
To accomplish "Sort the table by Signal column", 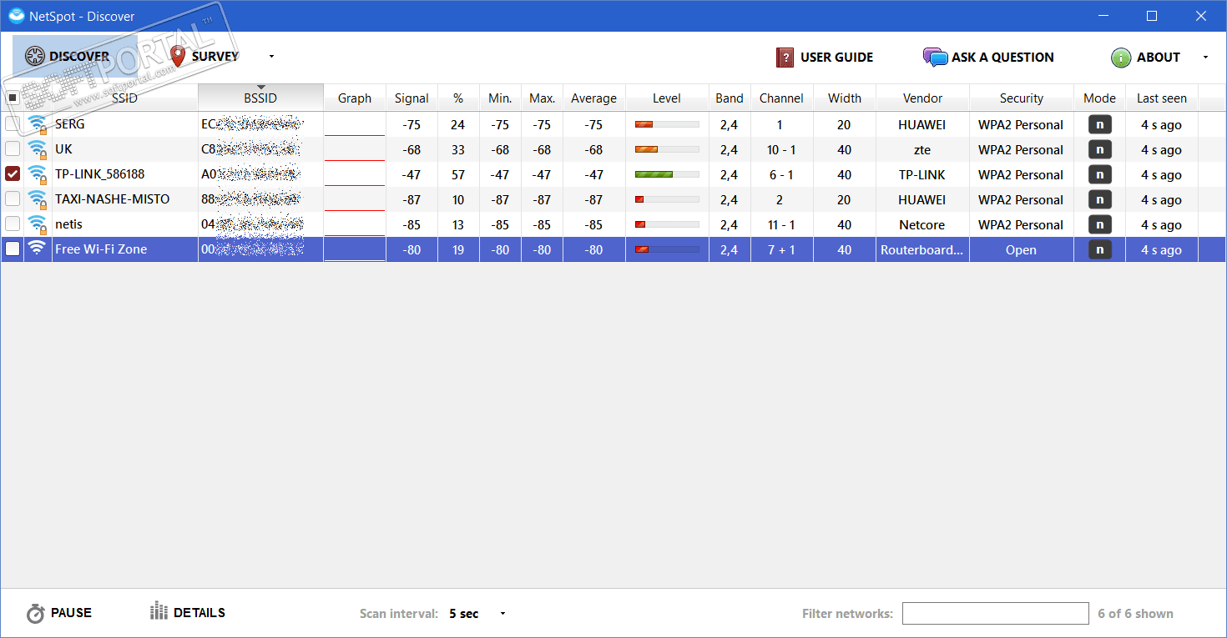I will [412, 98].
